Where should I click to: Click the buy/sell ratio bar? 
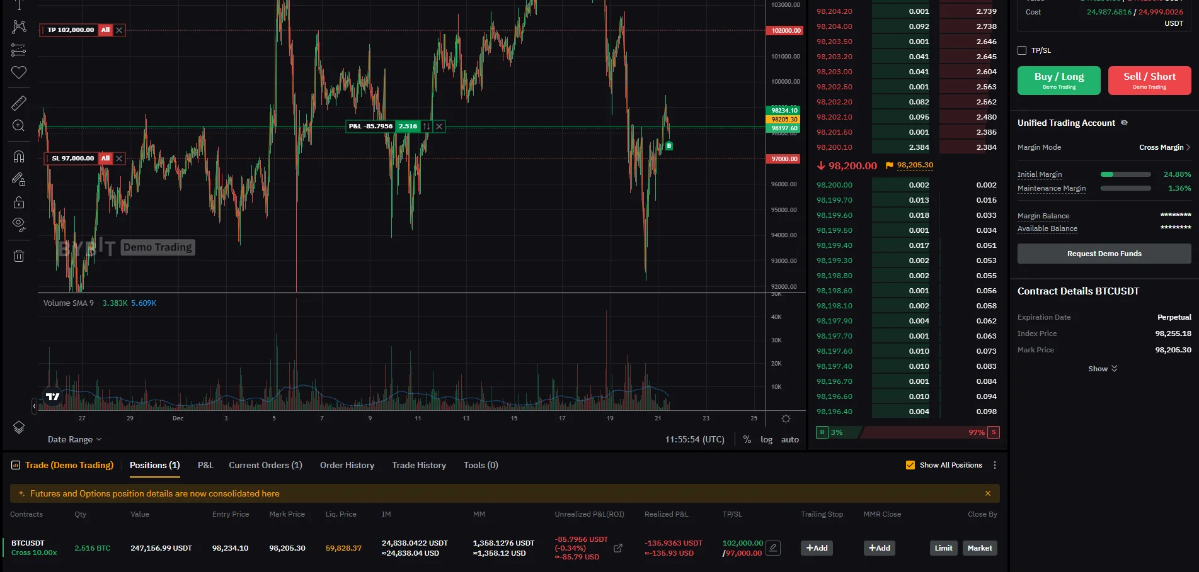pyautogui.click(x=908, y=432)
